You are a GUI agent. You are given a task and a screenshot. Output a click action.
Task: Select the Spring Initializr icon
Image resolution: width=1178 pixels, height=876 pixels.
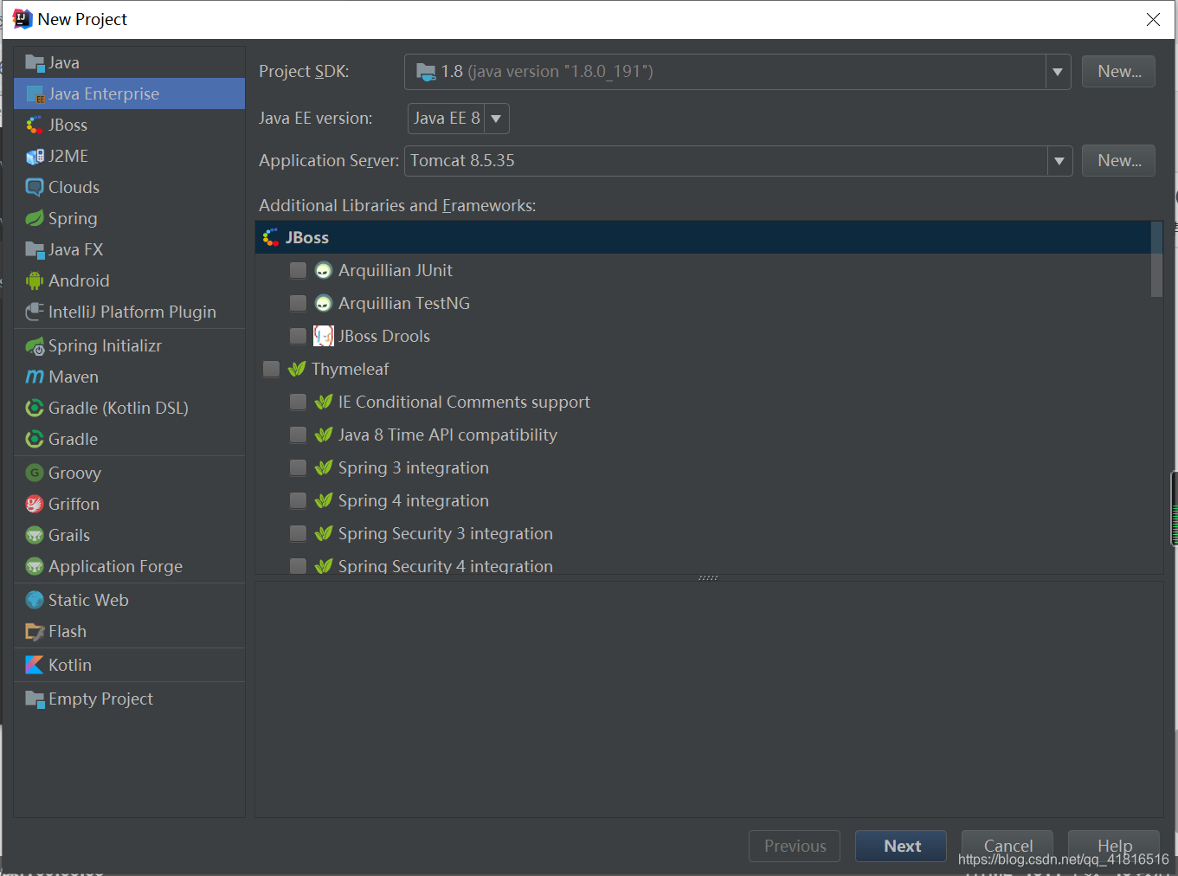click(x=35, y=346)
